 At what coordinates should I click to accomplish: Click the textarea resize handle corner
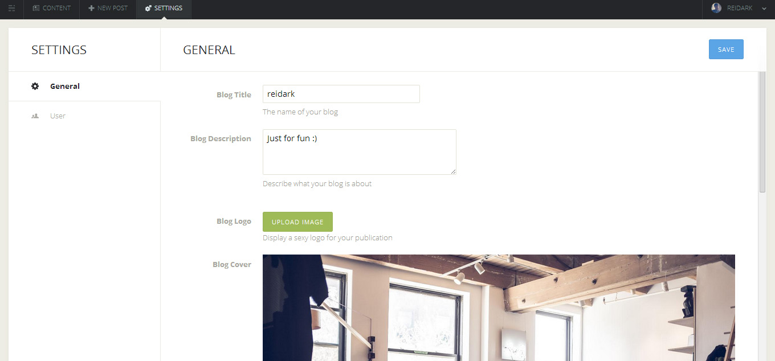pos(454,171)
